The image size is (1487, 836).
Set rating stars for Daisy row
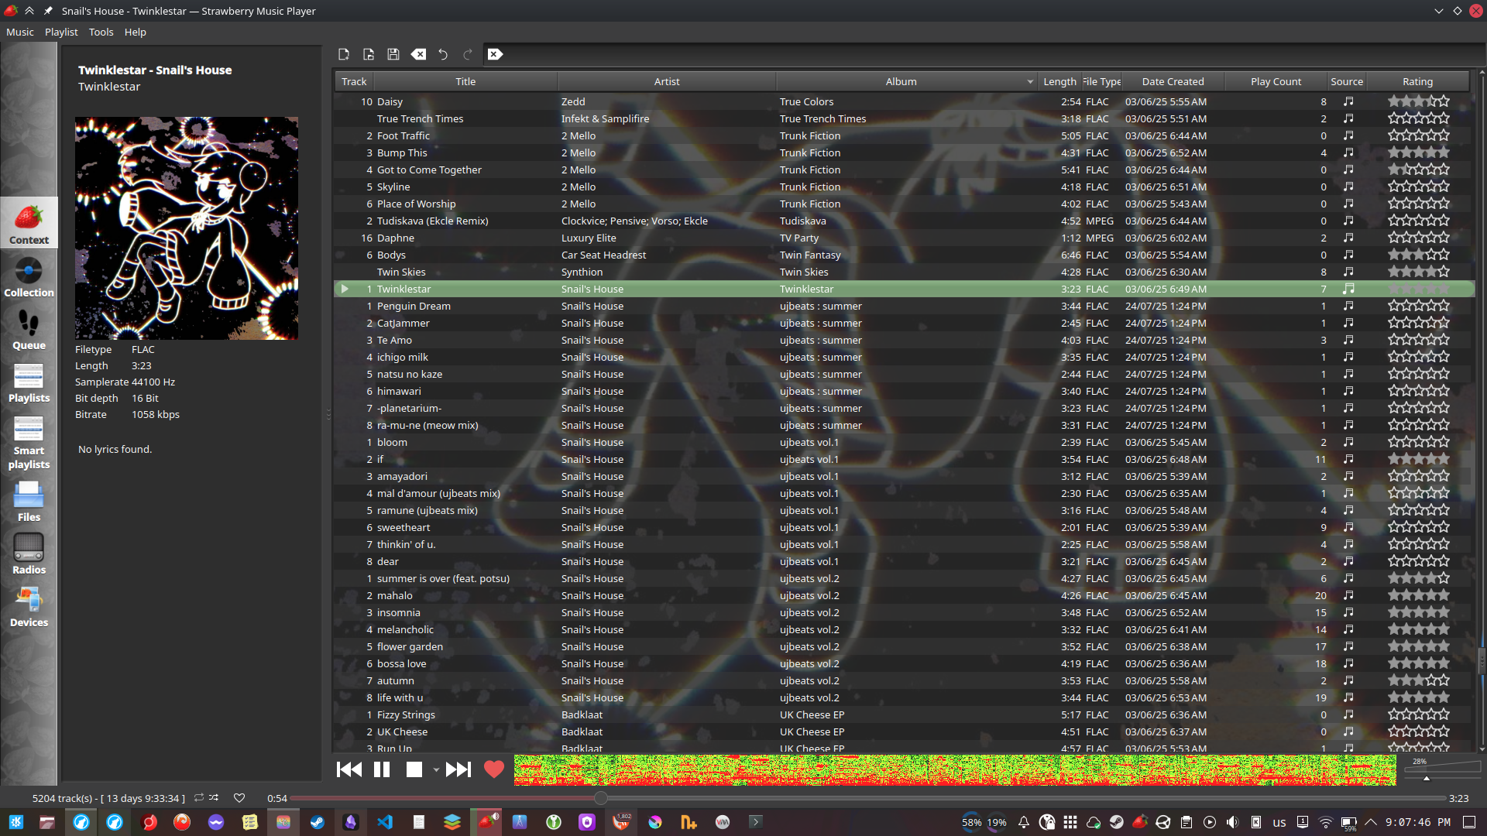tap(1418, 101)
